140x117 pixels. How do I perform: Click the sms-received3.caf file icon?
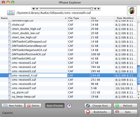pyautogui.click(x=10, y=71)
